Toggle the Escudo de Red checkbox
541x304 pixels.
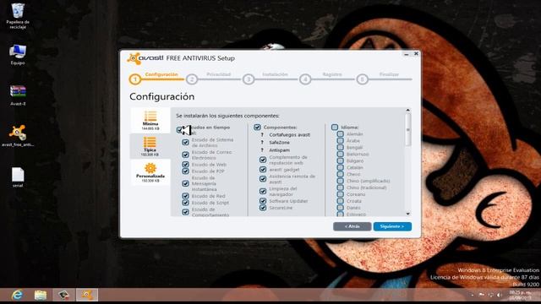pos(186,196)
